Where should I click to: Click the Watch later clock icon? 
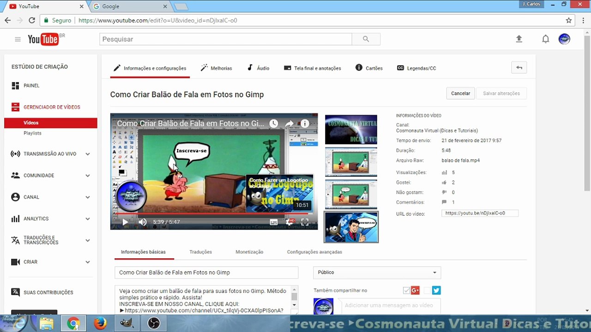pos(274,124)
